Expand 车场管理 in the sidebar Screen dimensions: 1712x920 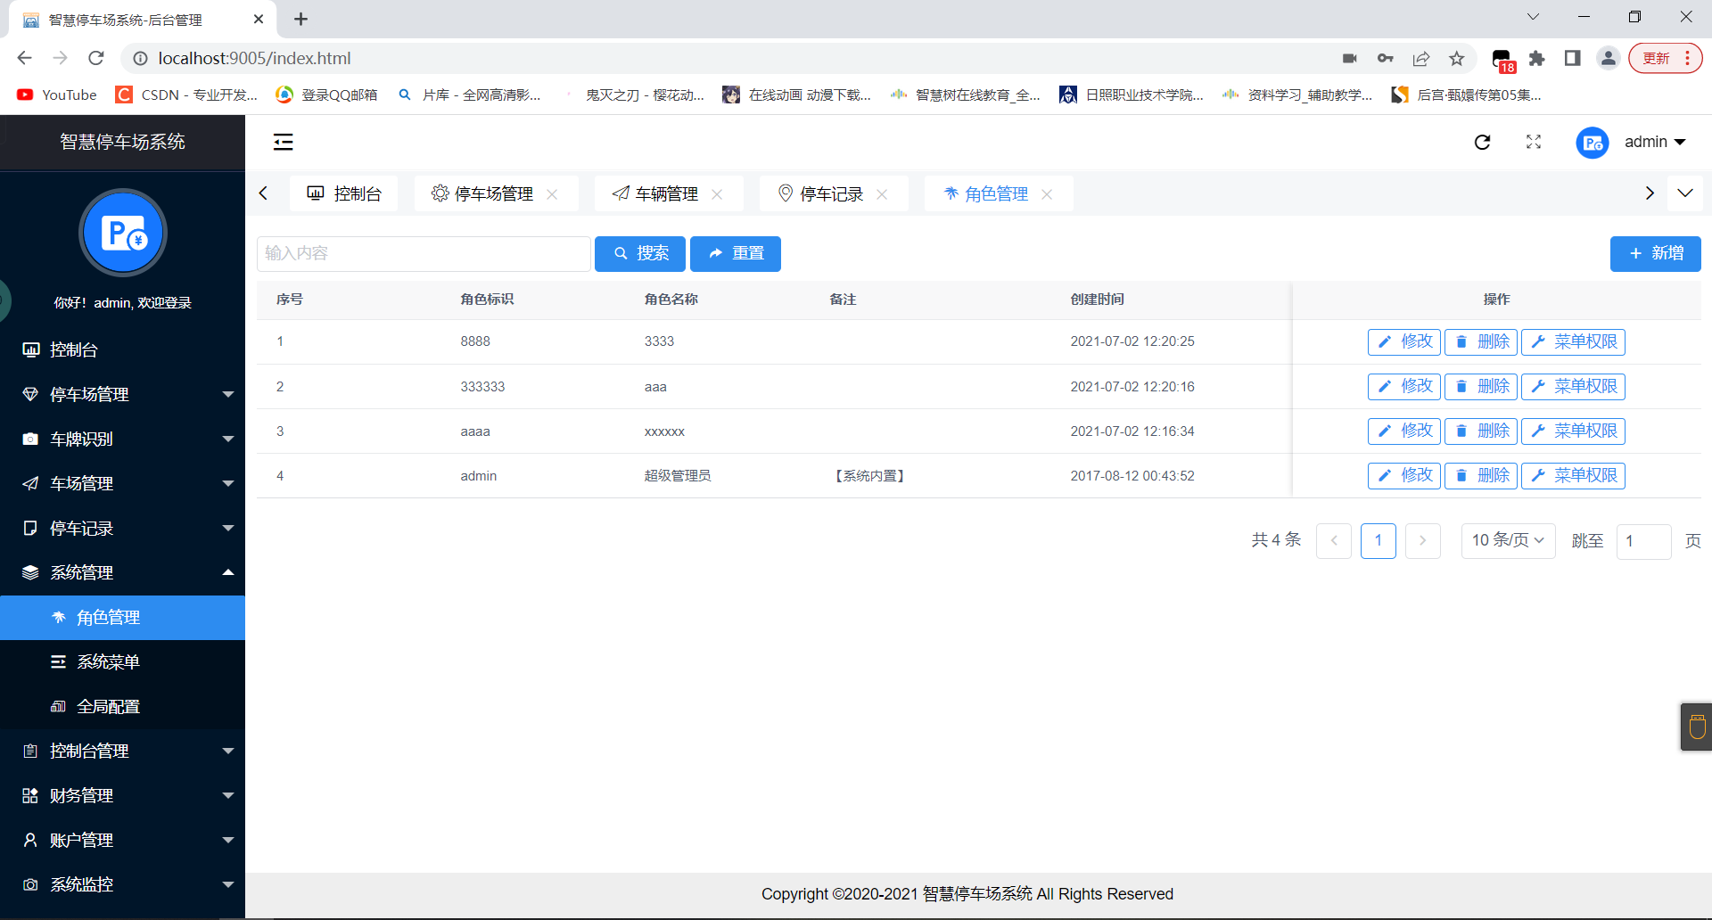coord(122,484)
